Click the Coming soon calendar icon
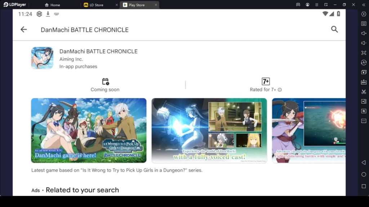Viewport: 369px width, 207px height. coord(106,82)
